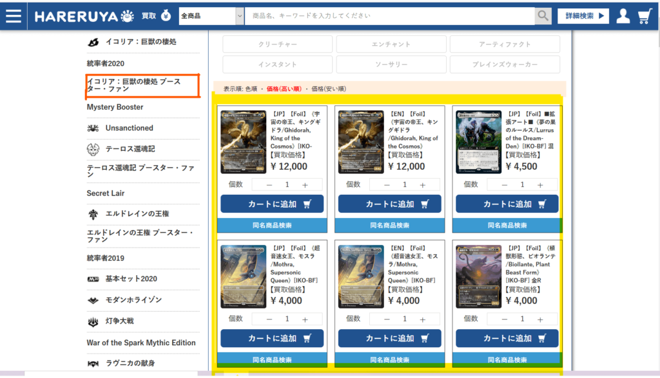Open the shopping cart icon
660x378 pixels.
tap(645, 16)
